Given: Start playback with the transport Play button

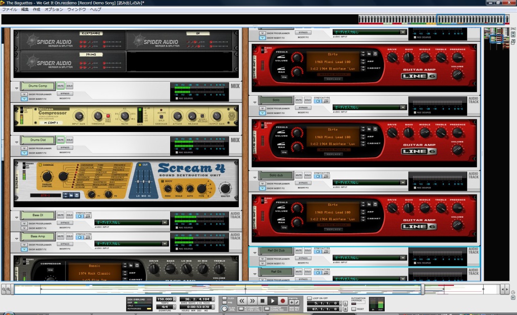Looking at the screenshot, I should click(272, 301).
